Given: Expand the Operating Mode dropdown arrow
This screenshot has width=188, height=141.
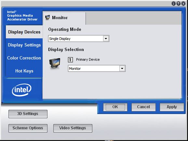Looking at the screenshot, I should [x=106, y=39].
